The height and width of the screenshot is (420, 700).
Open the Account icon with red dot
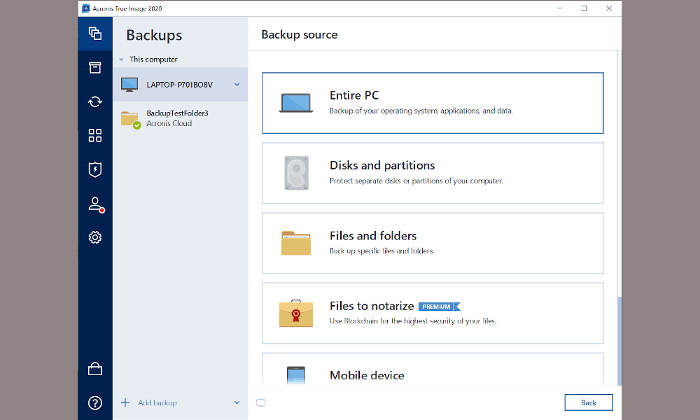(96, 204)
